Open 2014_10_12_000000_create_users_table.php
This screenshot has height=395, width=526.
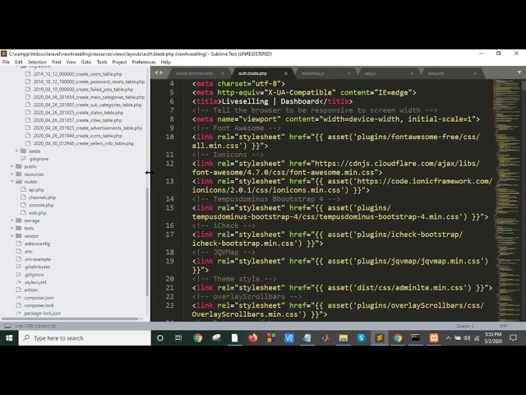[x=77, y=74]
